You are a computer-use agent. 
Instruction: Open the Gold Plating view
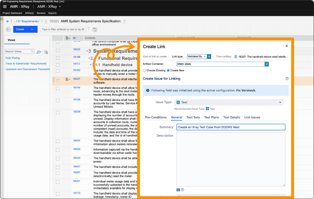pos(12,58)
